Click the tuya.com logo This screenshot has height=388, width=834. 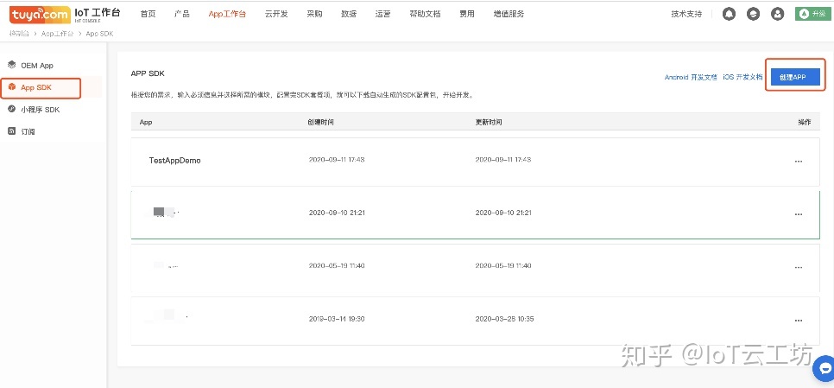coord(40,14)
